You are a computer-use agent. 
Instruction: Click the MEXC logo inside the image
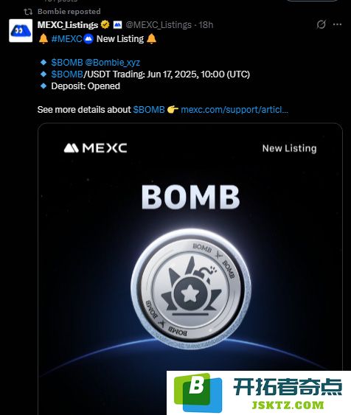click(95, 148)
